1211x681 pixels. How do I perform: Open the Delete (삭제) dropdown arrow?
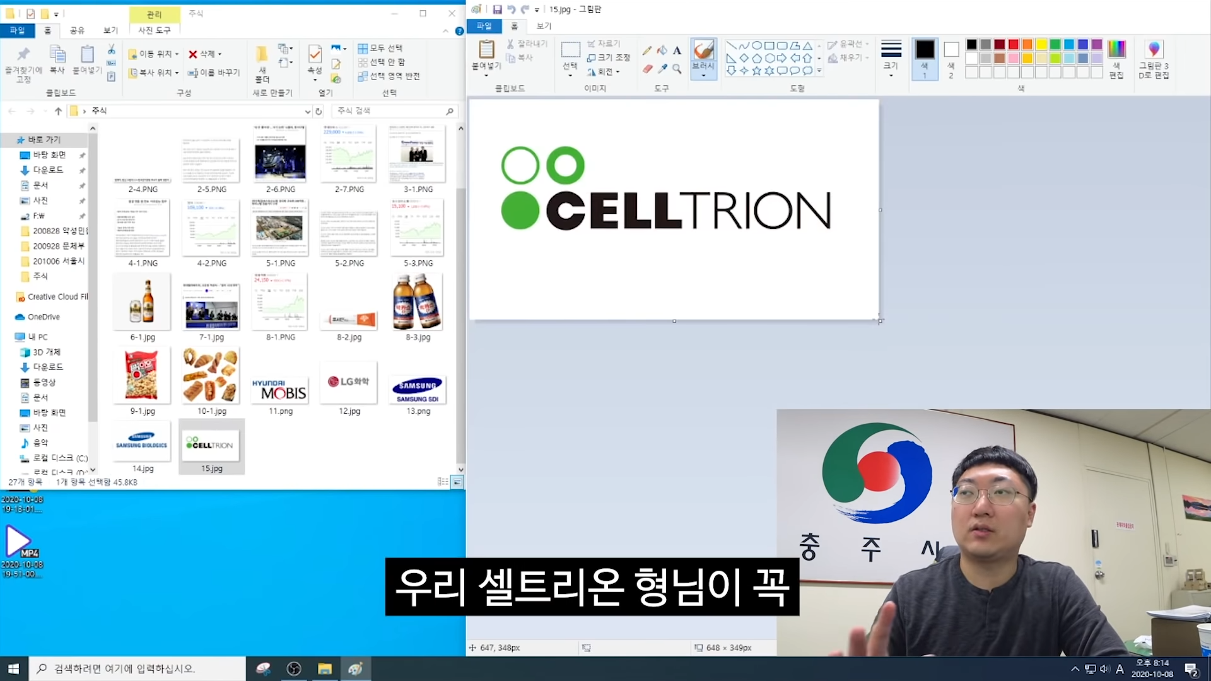click(219, 54)
